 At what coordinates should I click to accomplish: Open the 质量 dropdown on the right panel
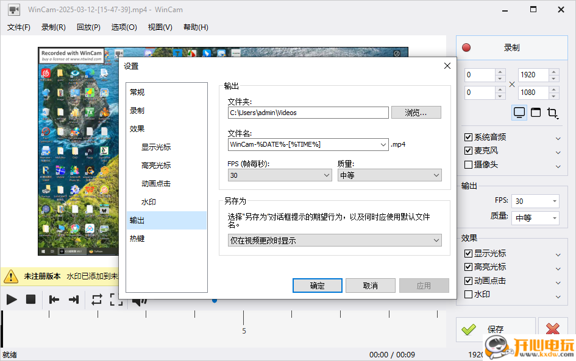pos(535,218)
